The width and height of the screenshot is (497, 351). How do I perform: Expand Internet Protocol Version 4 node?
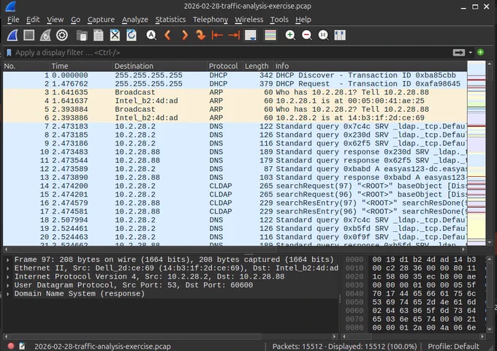pos(7,277)
